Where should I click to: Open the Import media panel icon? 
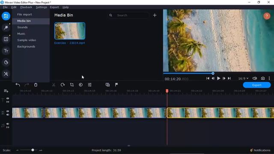[6, 16]
